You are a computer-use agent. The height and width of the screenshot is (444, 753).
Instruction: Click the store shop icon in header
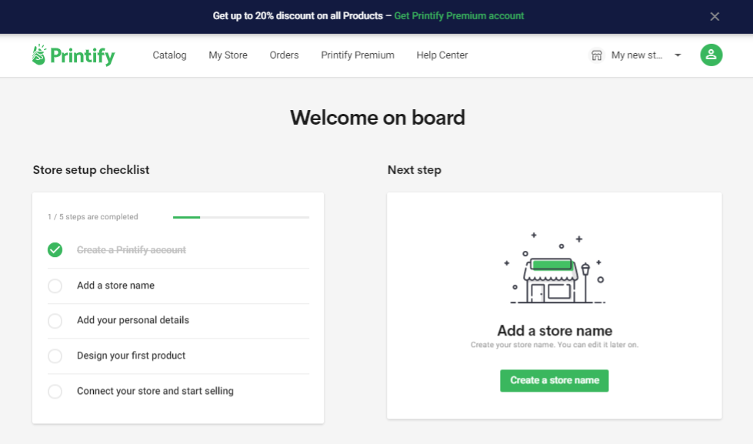[596, 55]
